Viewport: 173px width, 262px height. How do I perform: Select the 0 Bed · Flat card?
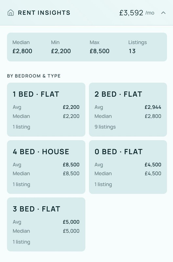[x=128, y=167]
